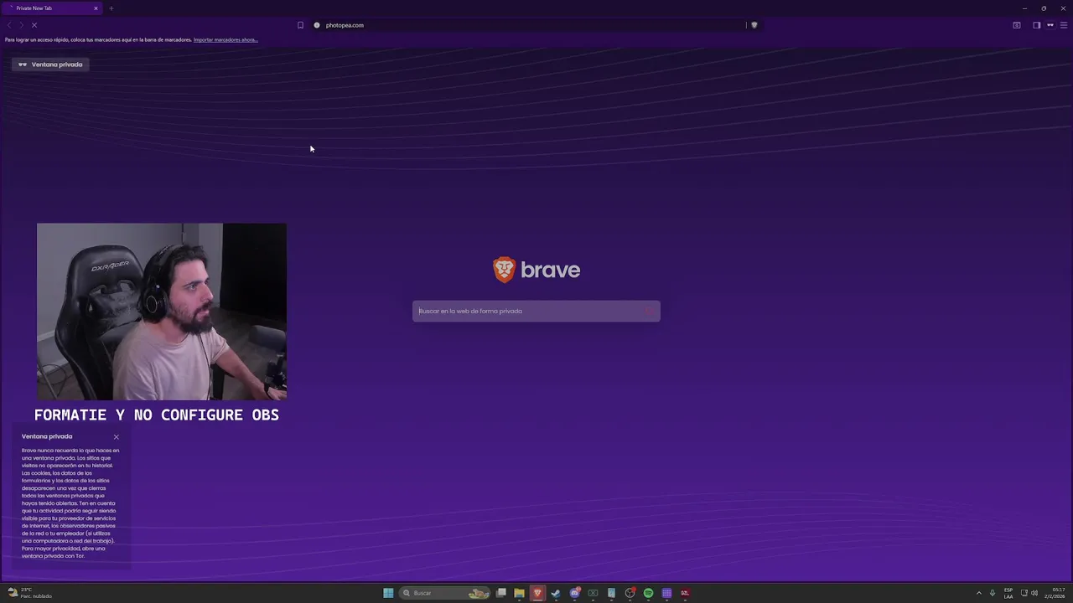Click the 'Ventana privada' card heading text
Screen dimensions: 1073x603
pos(47,436)
